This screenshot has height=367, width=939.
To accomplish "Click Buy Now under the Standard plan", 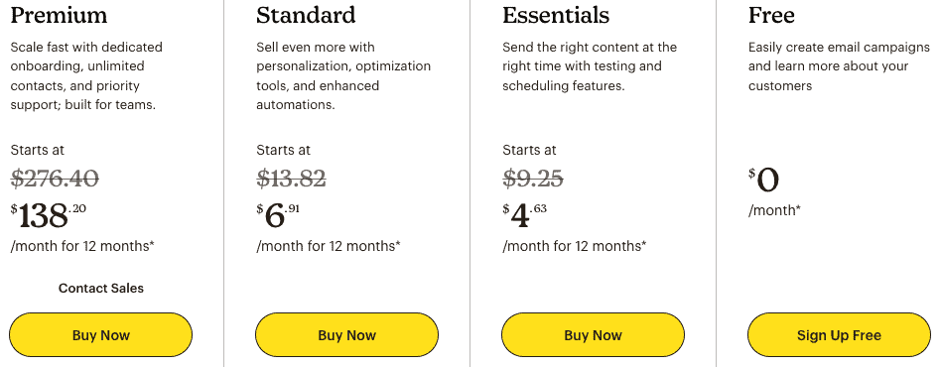I will pos(346,334).
